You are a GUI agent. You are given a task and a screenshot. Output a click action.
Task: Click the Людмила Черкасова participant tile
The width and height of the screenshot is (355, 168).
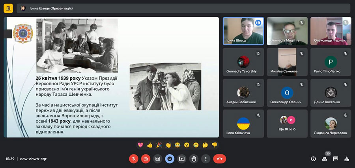(331, 123)
